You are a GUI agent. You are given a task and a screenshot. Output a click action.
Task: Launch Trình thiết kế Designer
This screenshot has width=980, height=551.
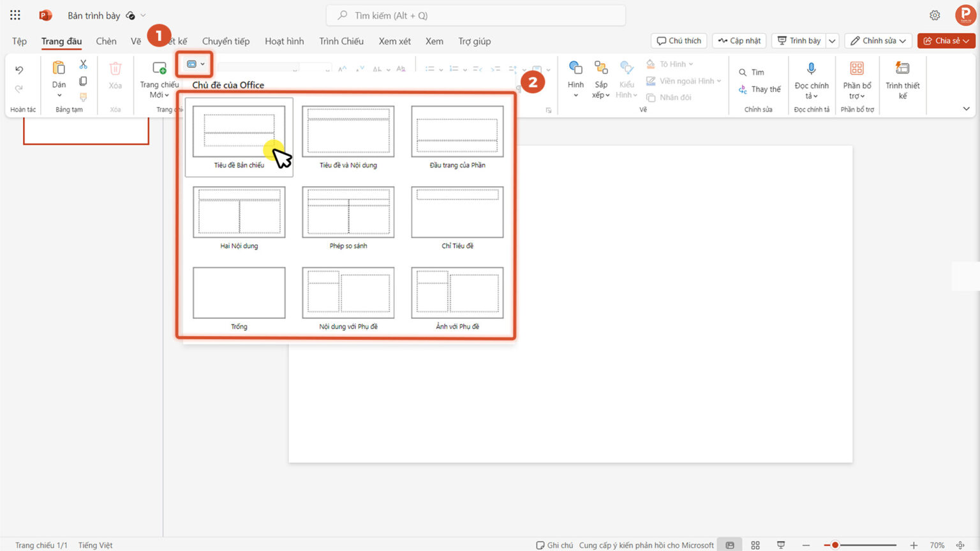tap(902, 68)
